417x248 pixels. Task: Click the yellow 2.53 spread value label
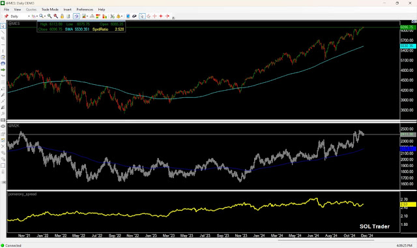408,204
